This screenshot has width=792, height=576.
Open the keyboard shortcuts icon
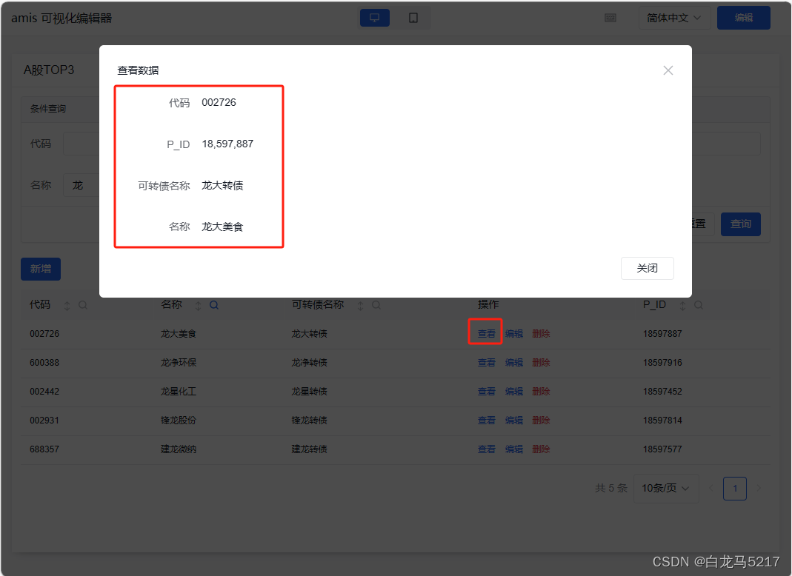(x=610, y=19)
